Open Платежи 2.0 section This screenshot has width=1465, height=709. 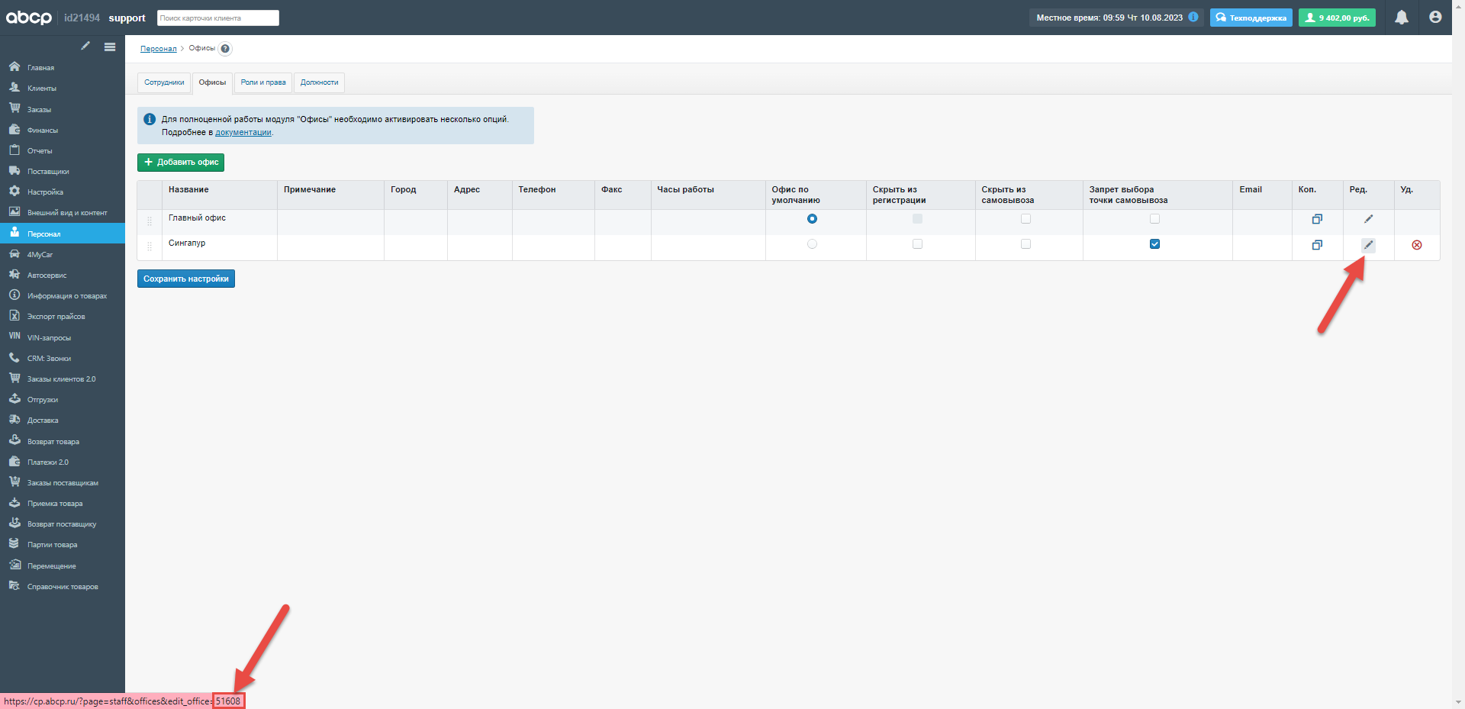[x=63, y=462]
